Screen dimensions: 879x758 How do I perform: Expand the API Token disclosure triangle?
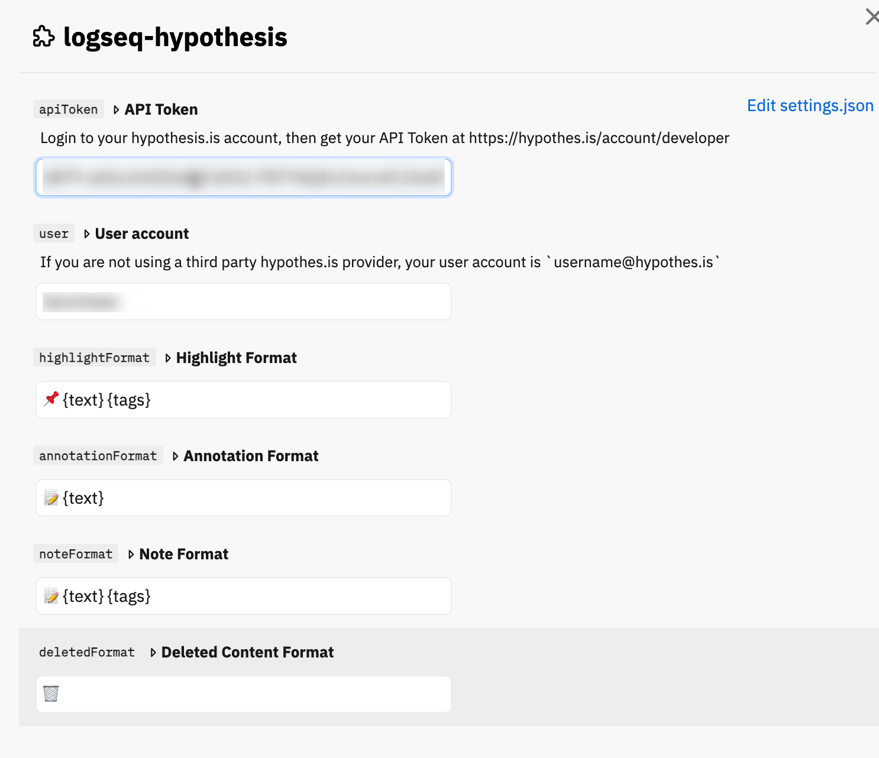click(117, 110)
